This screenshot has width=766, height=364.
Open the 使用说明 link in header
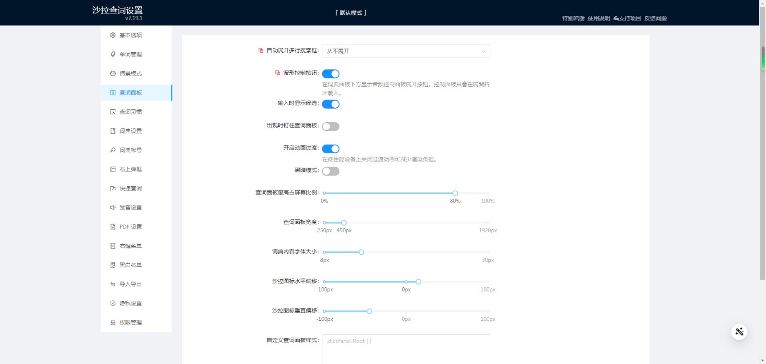pyautogui.click(x=598, y=18)
